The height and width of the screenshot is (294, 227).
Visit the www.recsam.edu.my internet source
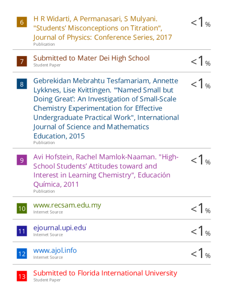67,205
